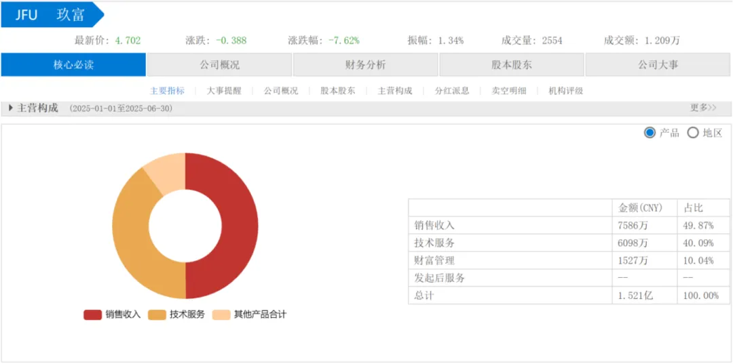The width and height of the screenshot is (733, 364).
Task: Switch to the 核心必读 tab
Action: [x=73, y=65]
